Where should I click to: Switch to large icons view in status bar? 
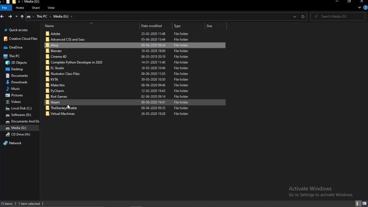[x=364, y=204]
